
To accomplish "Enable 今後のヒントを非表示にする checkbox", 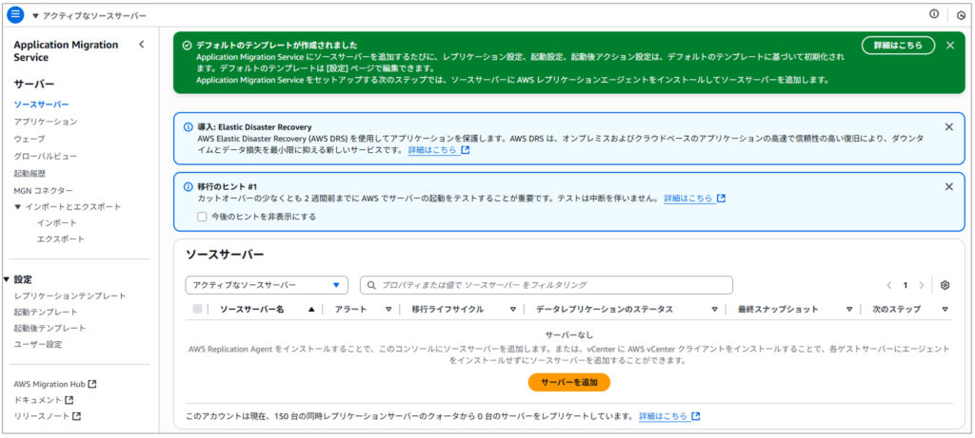I will tap(202, 217).
